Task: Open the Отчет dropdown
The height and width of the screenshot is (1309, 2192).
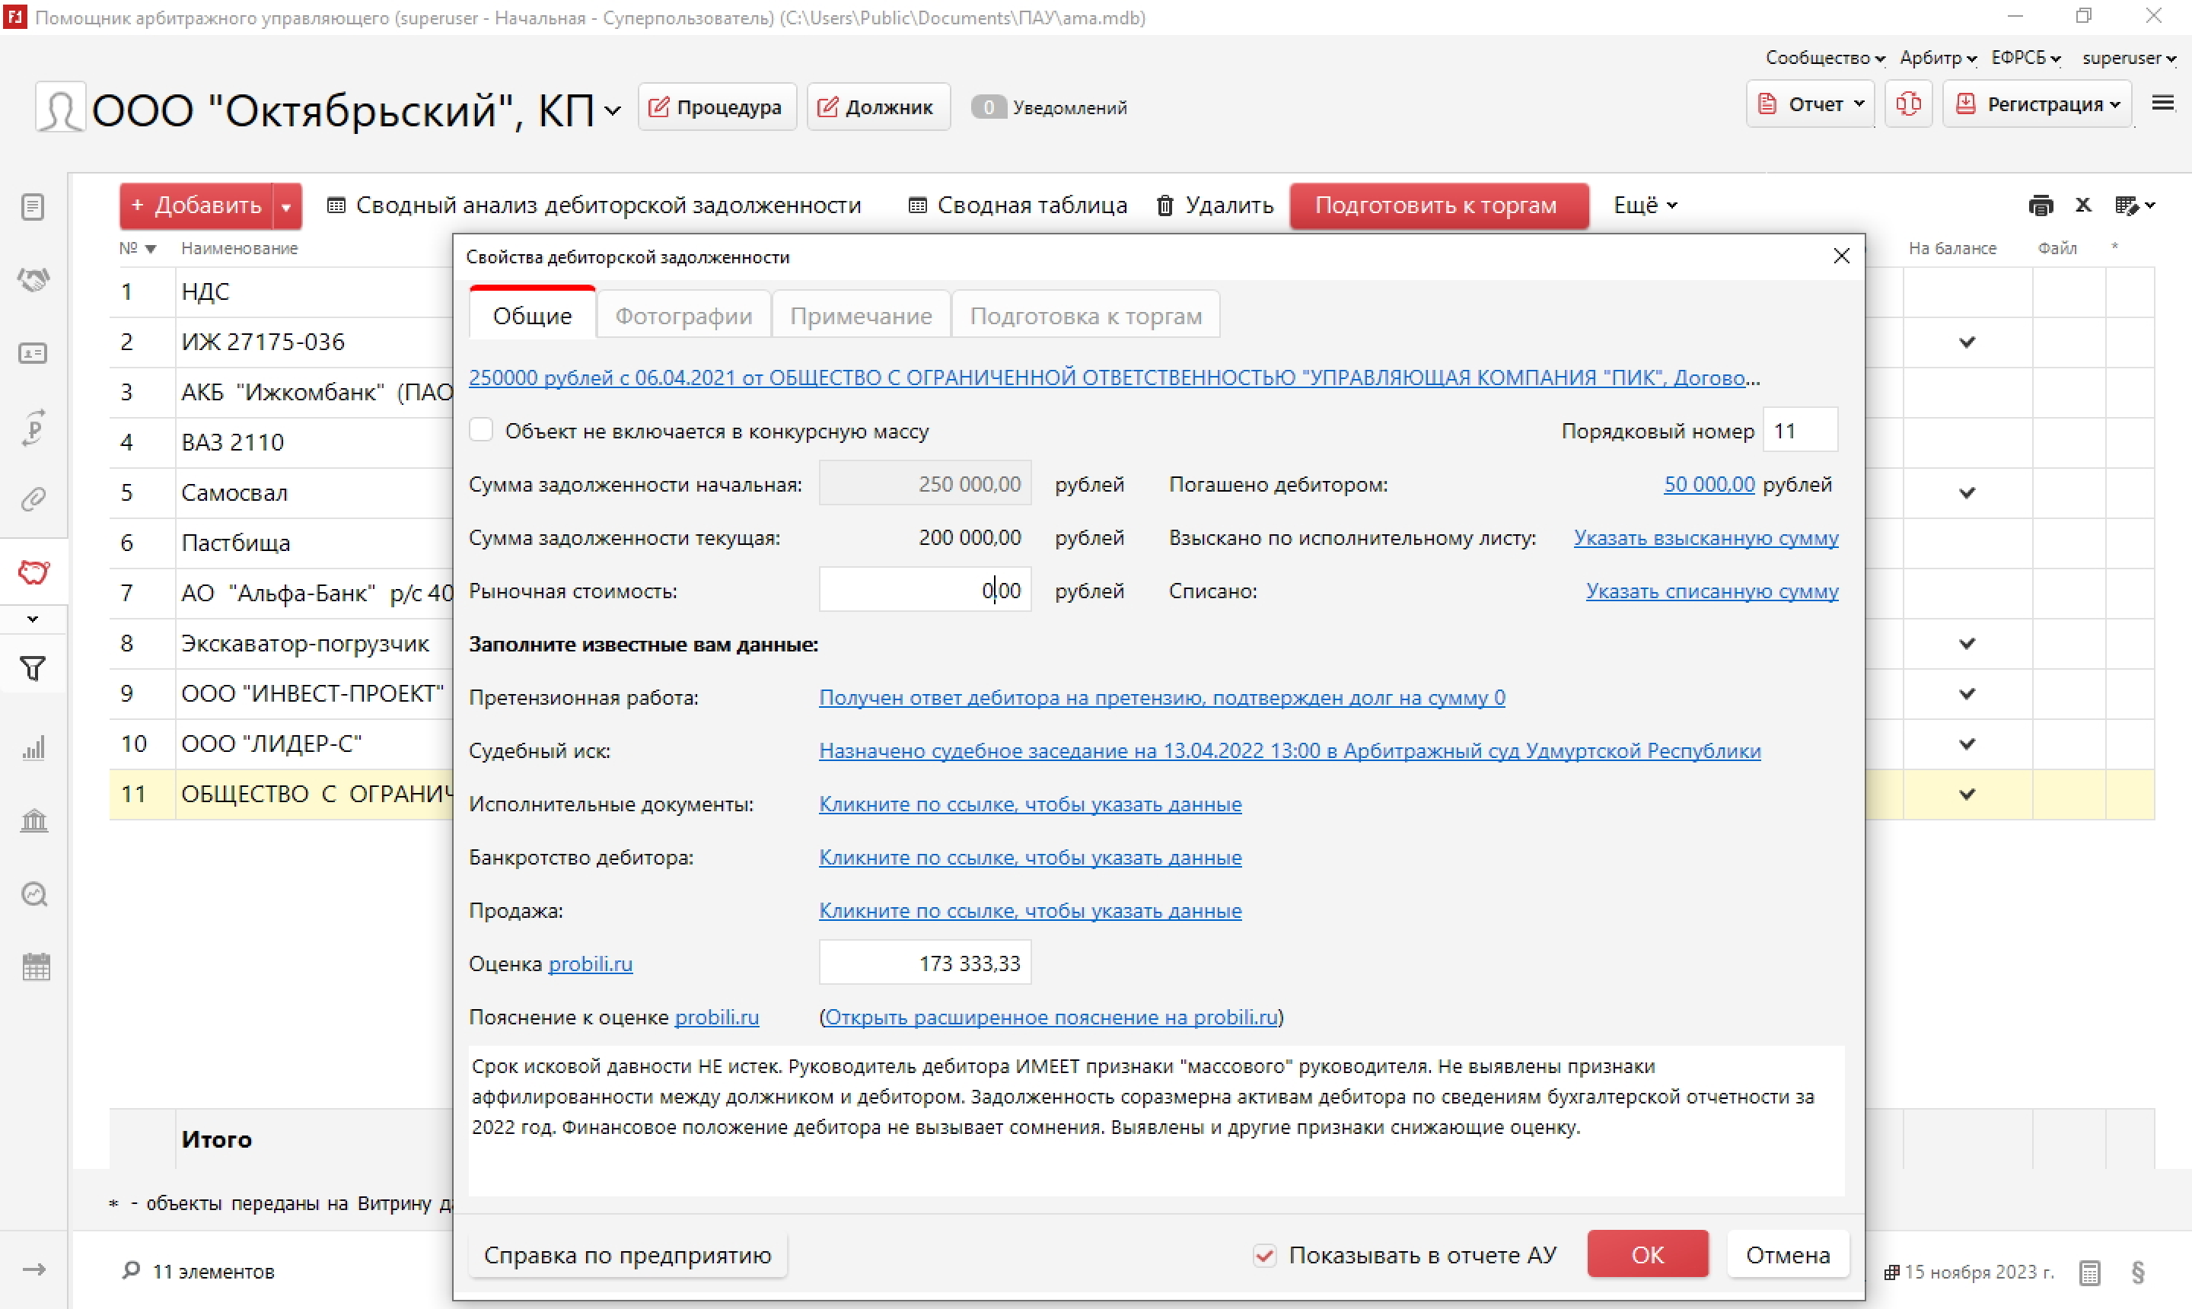Action: click(1810, 104)
